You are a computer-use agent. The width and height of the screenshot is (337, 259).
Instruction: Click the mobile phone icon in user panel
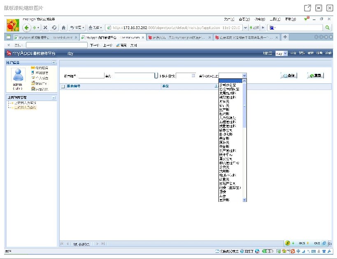pyautogui.click(x=33, y=73)
